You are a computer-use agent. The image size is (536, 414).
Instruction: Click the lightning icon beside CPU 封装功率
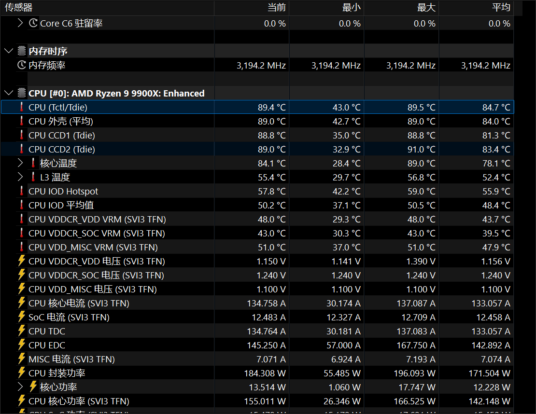coord(22,373)
